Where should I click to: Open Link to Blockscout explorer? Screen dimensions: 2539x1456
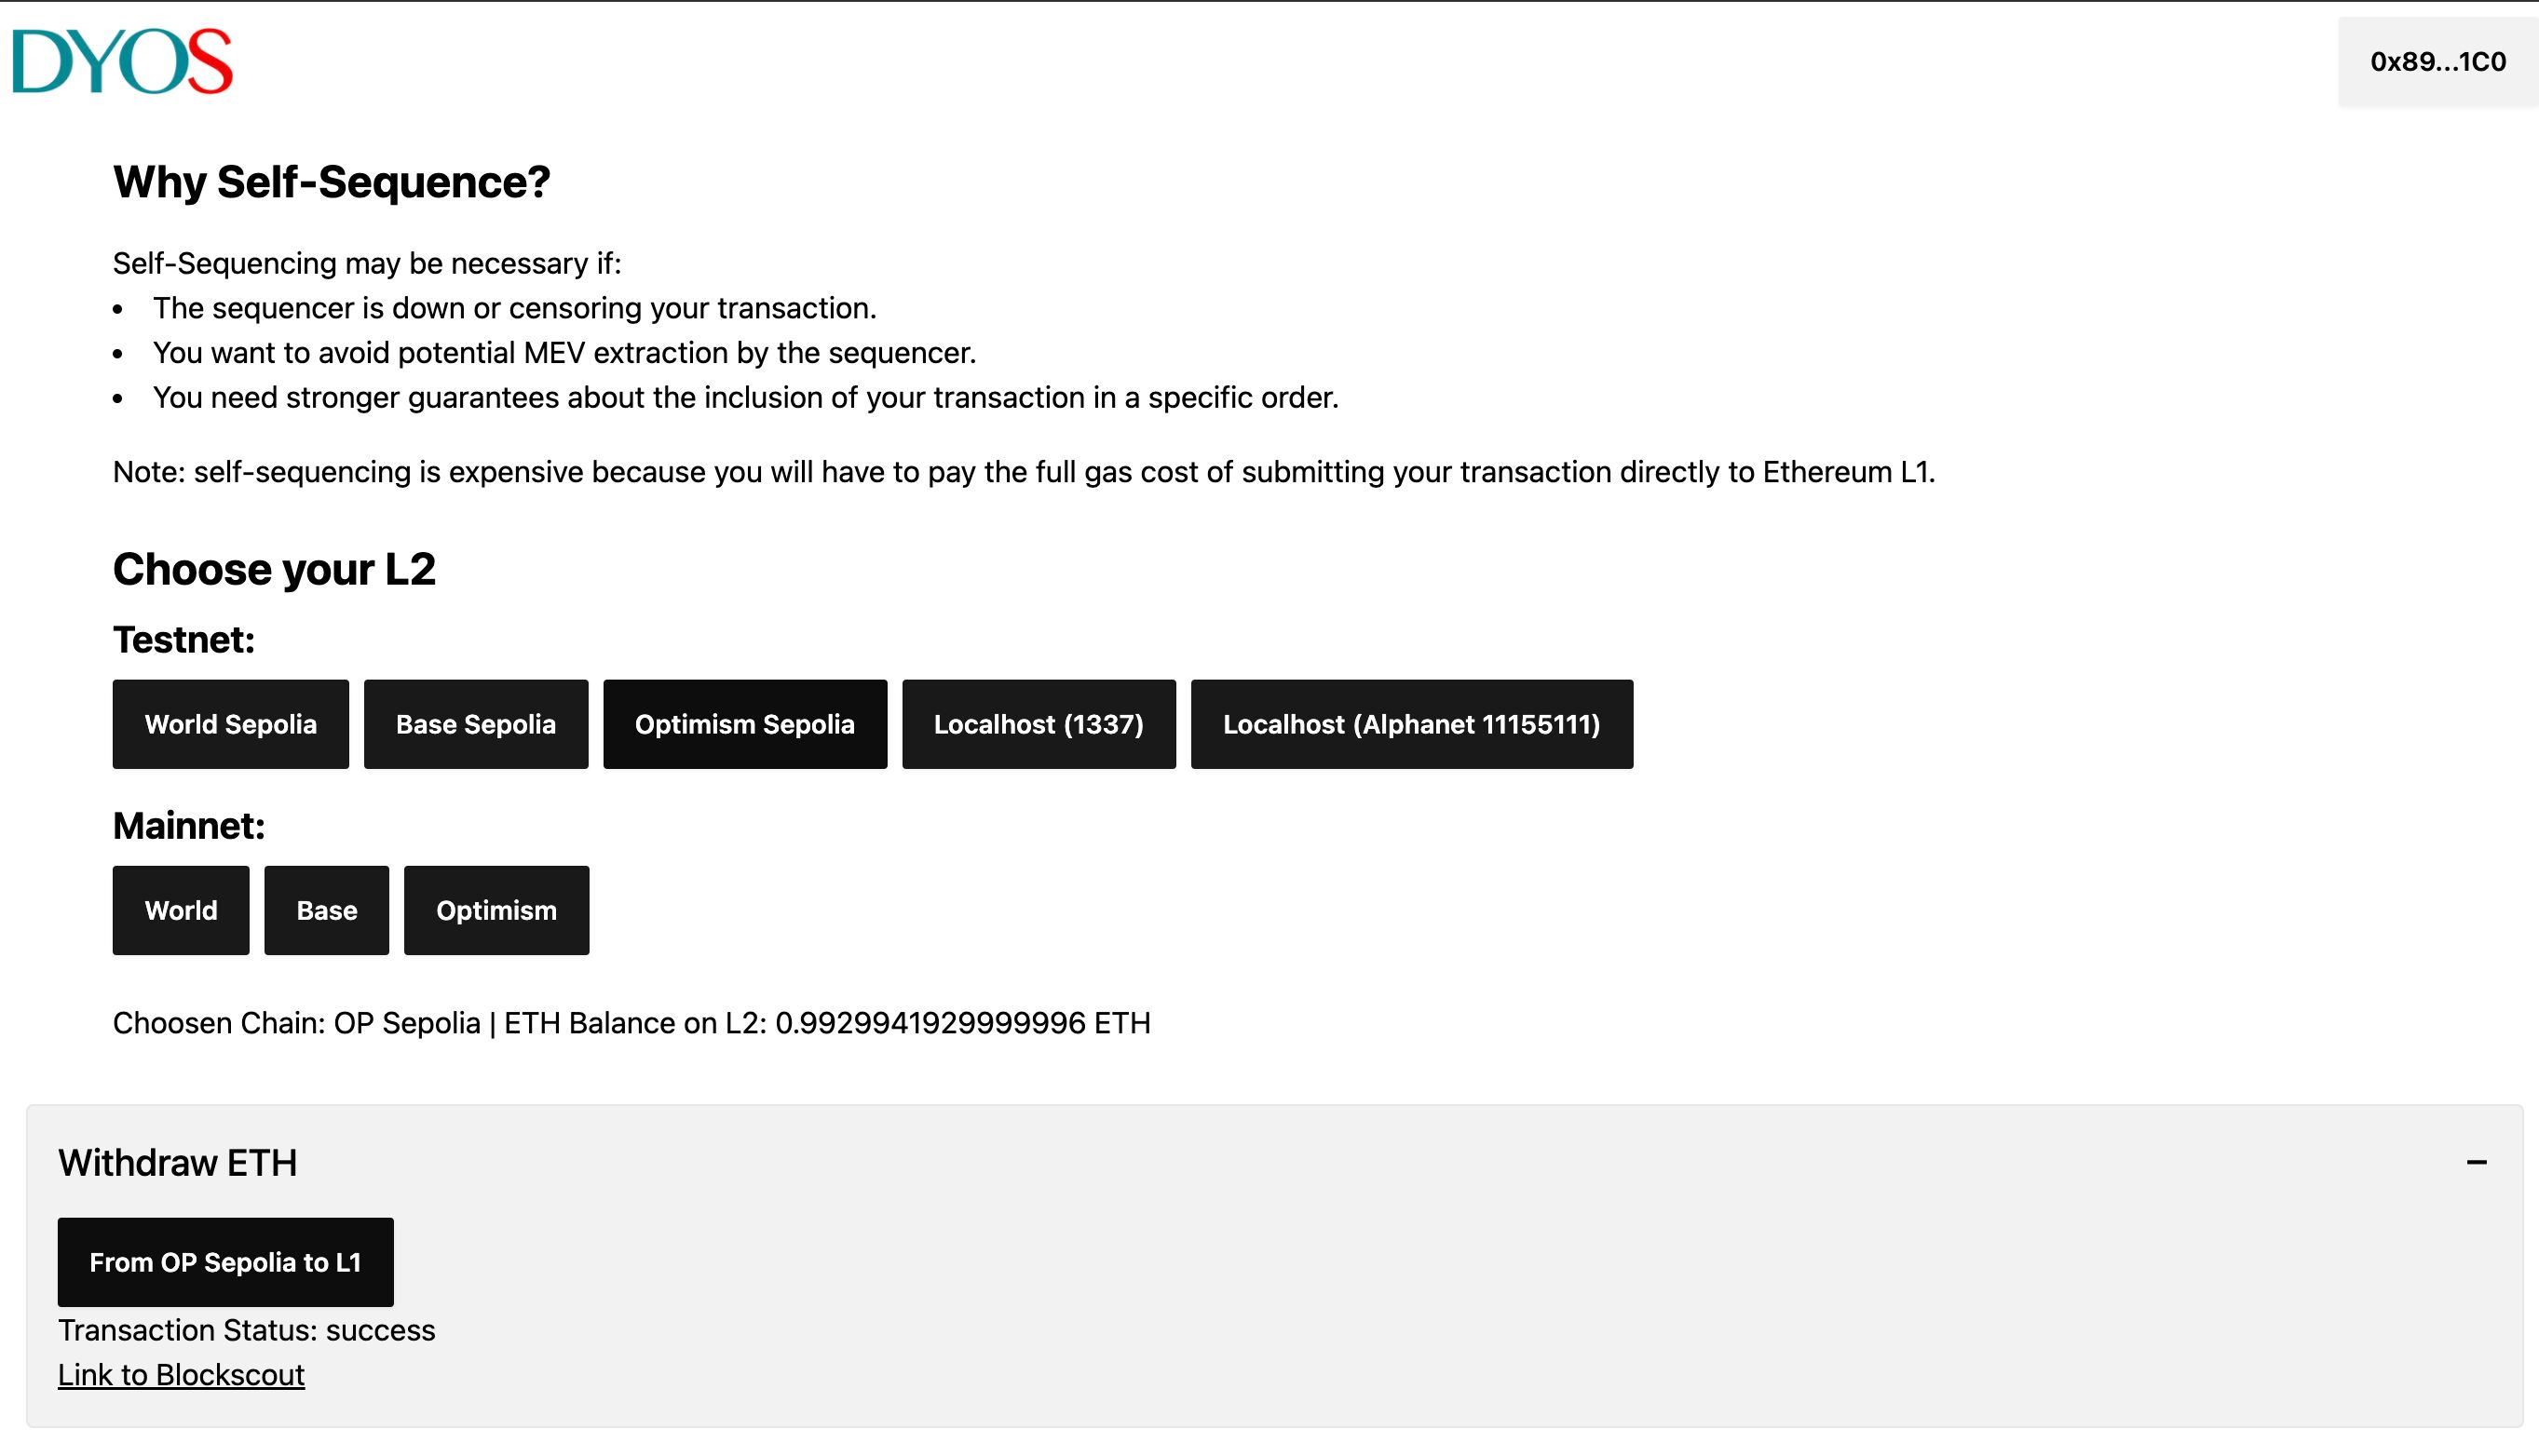(x=182, y=1376)
